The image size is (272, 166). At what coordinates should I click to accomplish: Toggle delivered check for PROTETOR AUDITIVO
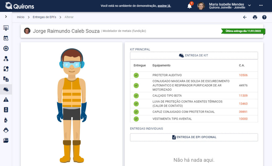point(136,75)
